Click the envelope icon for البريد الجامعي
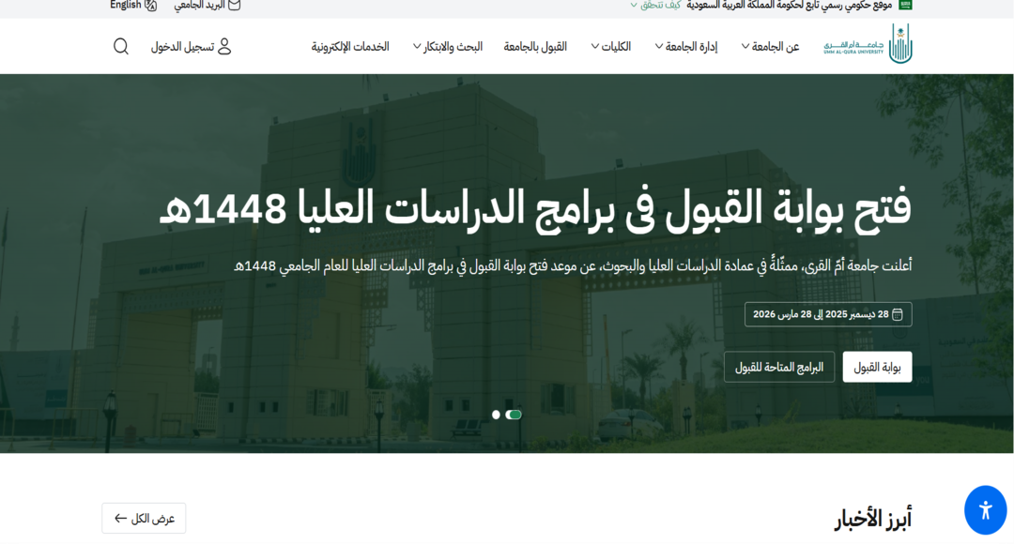Viewport: 1014px width, 544px height. pos(234,5)
